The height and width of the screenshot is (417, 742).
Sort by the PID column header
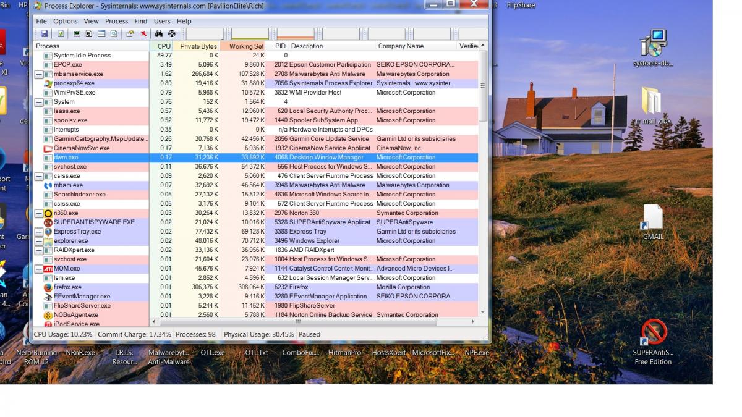point(278,46)
